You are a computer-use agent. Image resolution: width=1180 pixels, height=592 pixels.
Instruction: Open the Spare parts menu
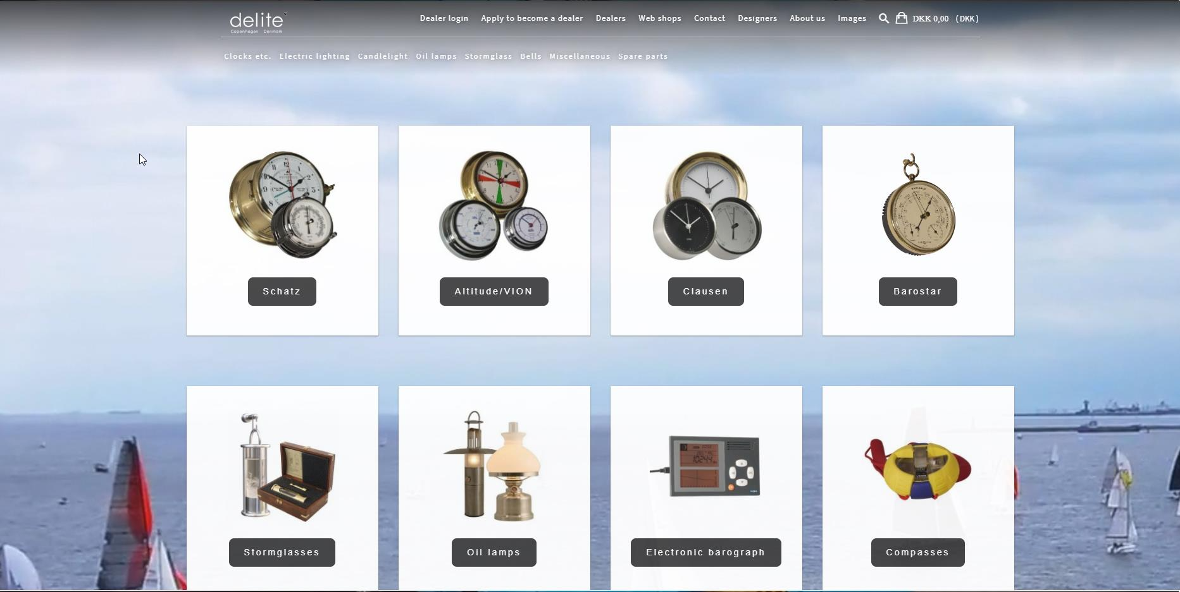pyautogui.click(x=643, y=56)
